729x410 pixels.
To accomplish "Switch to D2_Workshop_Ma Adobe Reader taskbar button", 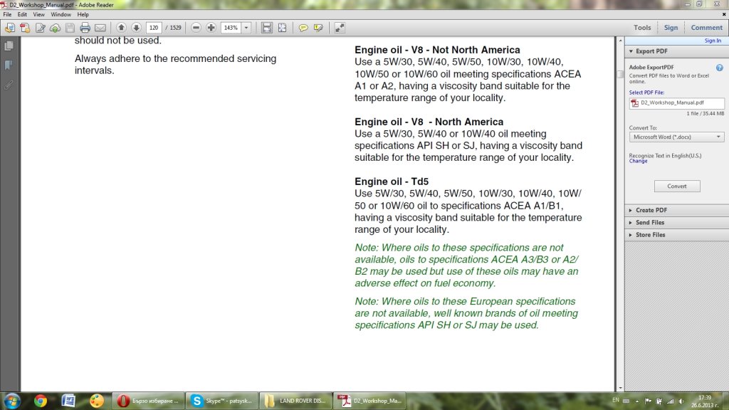I will click(369, 401).
